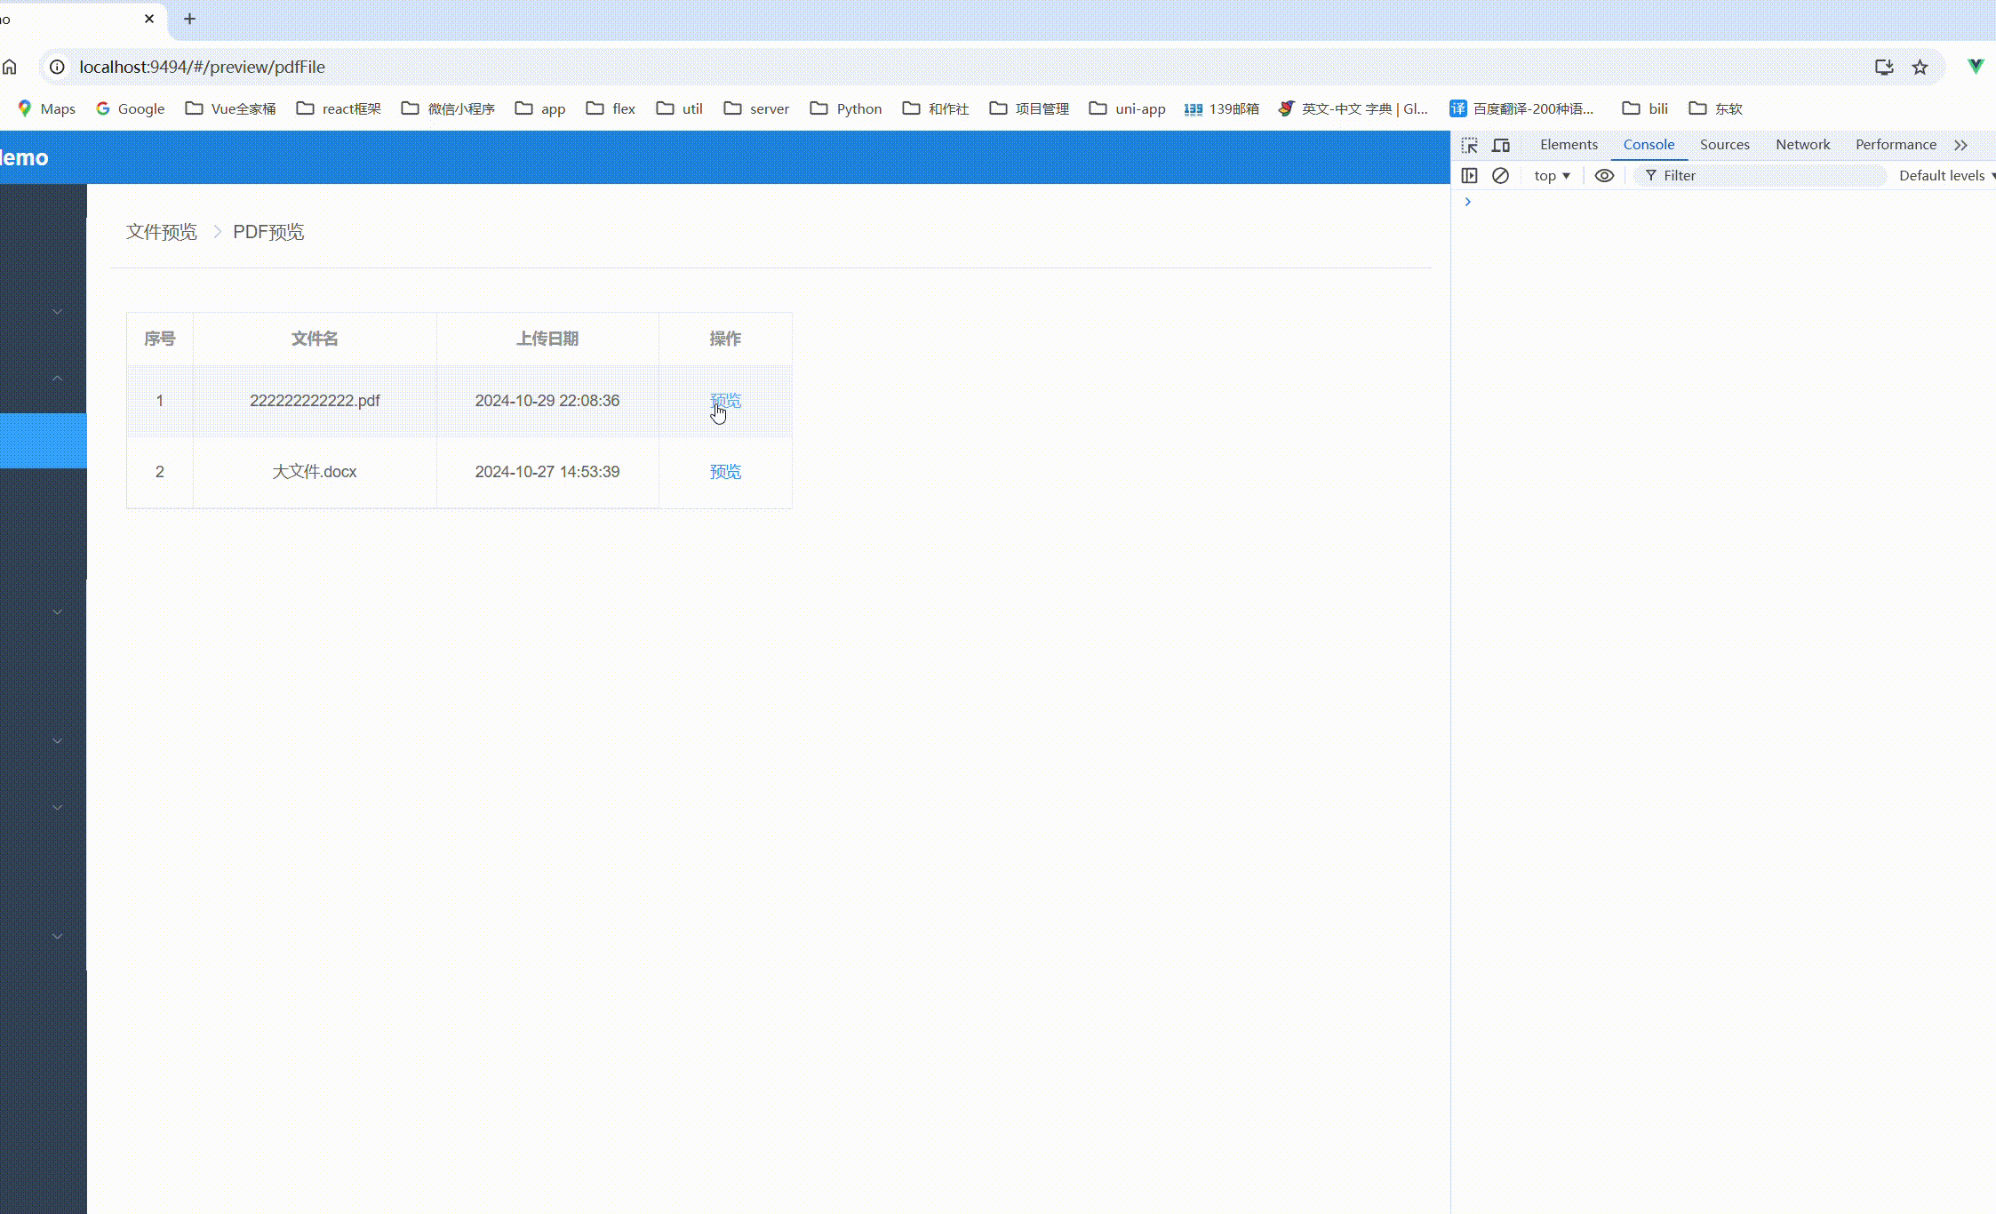Click the Network panel tab icon
Viewport: 1996px width, 1214px height.
pos(1802,143)
